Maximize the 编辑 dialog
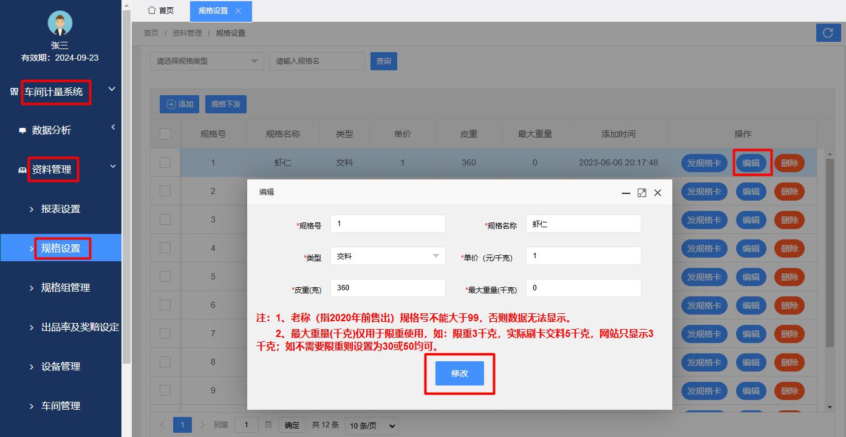846x437 pixels. pyautogui.click(x=642, y=193)
